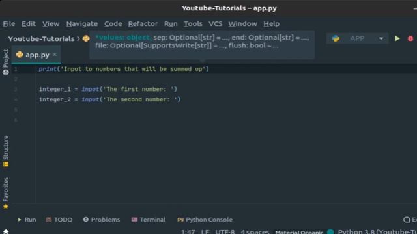Click the green Run play icon
The width and height of the screenshot is (417, 234).
point(397,38)
